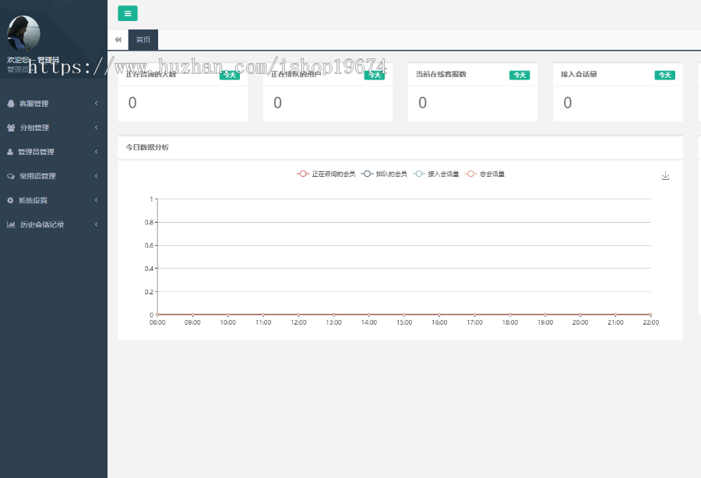Expand the 系统设置 submenu arrow
Image resolution: width=701 pixels, height=478 pixels.
point(96,200)
